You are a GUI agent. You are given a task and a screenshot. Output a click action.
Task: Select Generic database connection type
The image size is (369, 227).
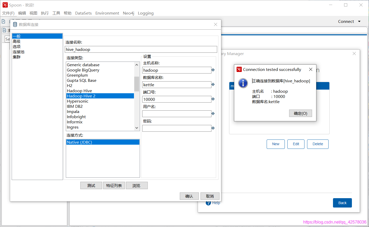[x=100, y=65]
